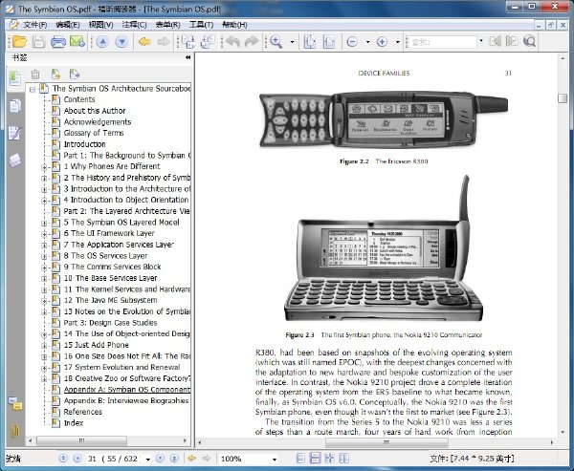Print the document with printer icon
This screenshot has height=471, width=574.
[x=58, y=42]
